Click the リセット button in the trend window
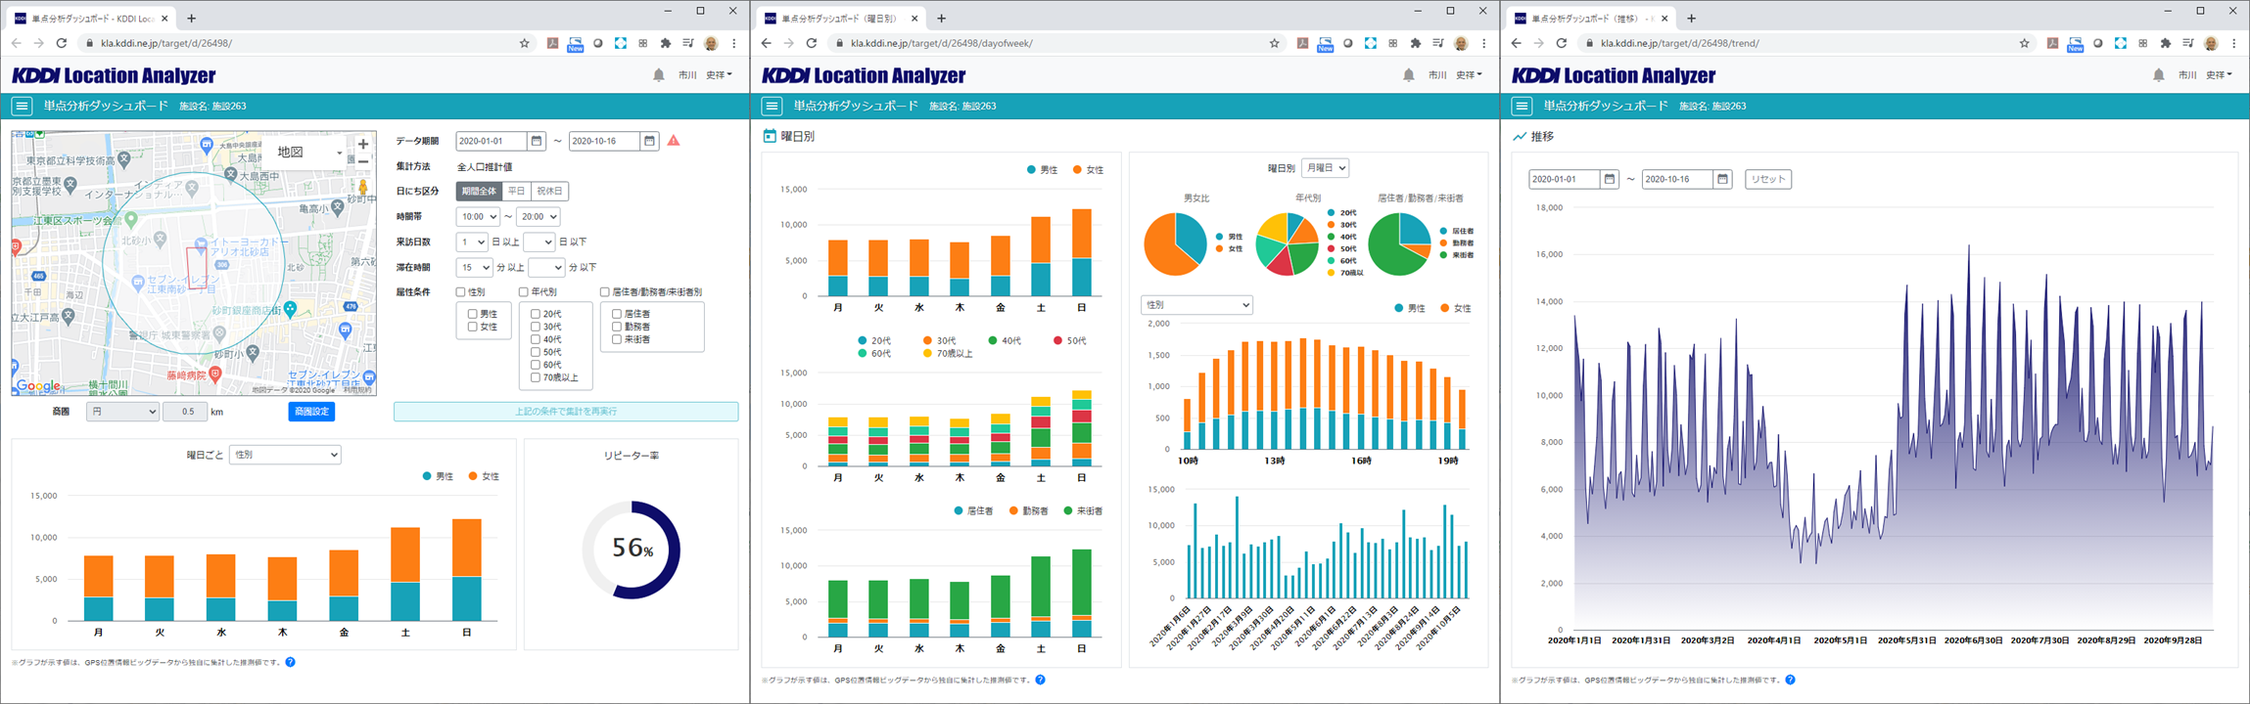 1768,179
